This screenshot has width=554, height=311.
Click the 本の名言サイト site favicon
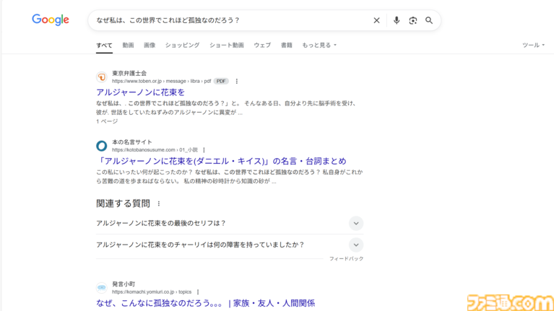pyautogui.click(x=101, y=146)
